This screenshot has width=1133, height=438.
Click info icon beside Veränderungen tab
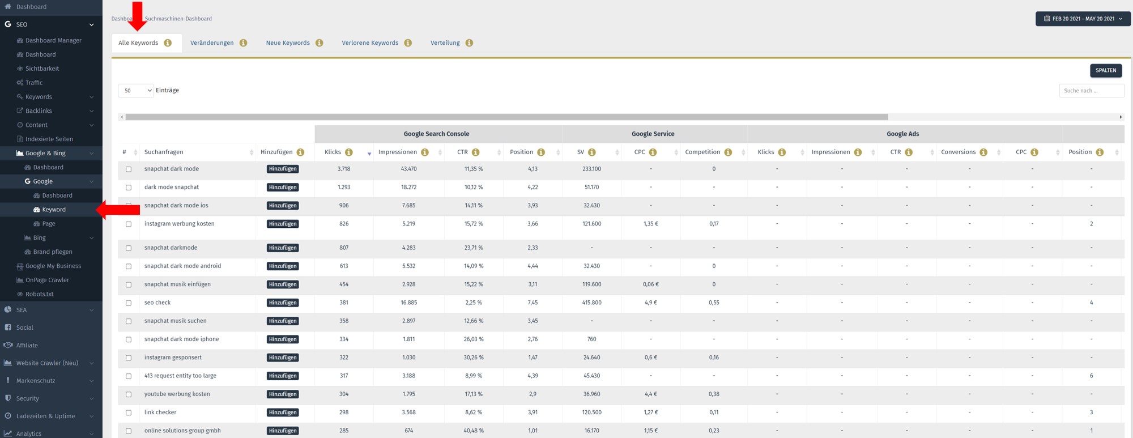(243, 43)
